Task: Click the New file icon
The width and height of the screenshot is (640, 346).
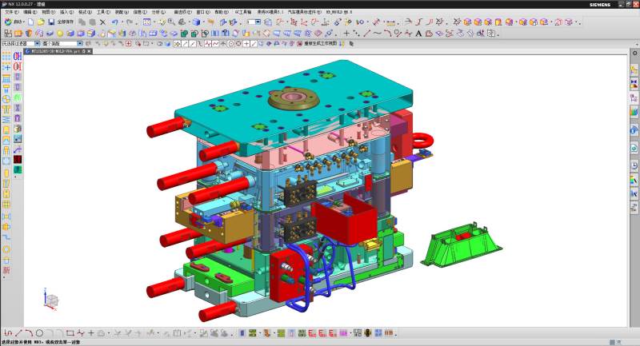Action: tap(30, 22)
